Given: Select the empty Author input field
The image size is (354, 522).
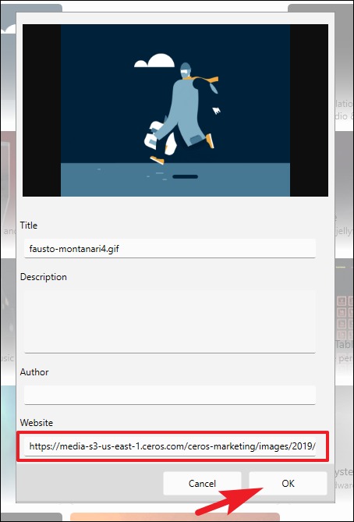Looking at the screenshot, I should pyautogui.click(x=170, y=395).
